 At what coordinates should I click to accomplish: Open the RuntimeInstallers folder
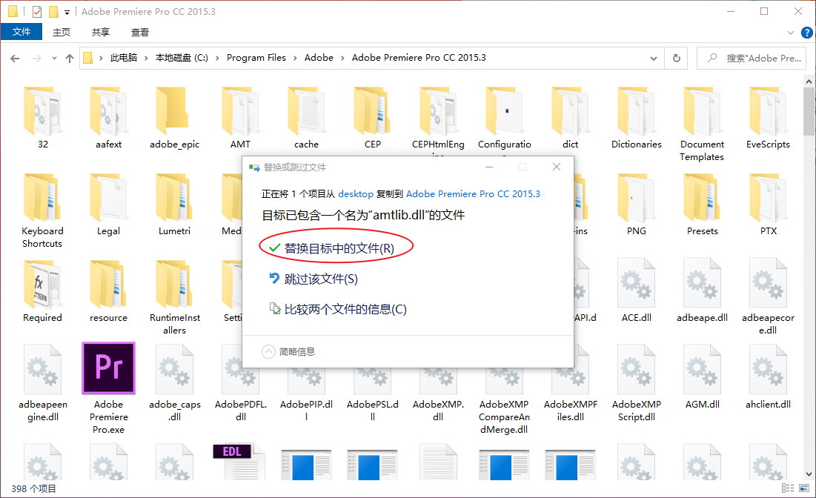point(174,285)
